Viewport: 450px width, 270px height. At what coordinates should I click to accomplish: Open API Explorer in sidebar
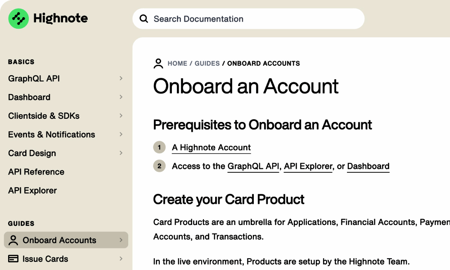click(x=32, y=190)
